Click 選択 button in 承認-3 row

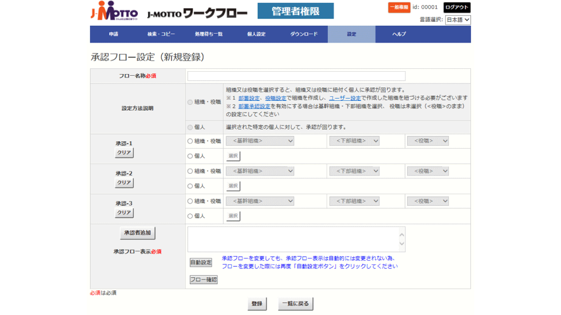pyautogui.click(x=233, y=216)
